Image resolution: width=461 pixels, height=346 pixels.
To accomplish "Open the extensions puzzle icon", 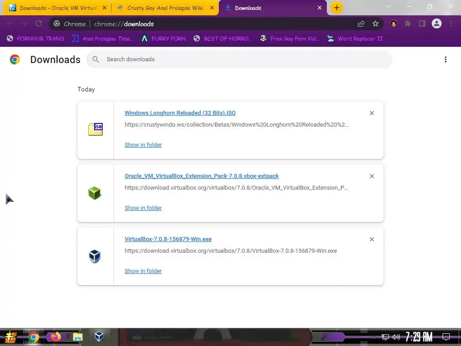I will [x=408, y=24].
